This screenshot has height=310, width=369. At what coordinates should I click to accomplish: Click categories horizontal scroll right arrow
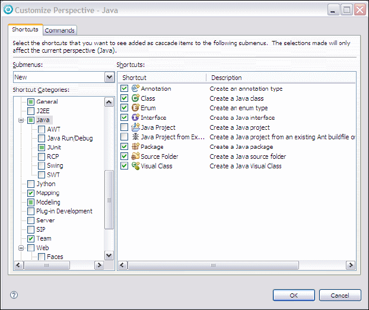(99, 265)
